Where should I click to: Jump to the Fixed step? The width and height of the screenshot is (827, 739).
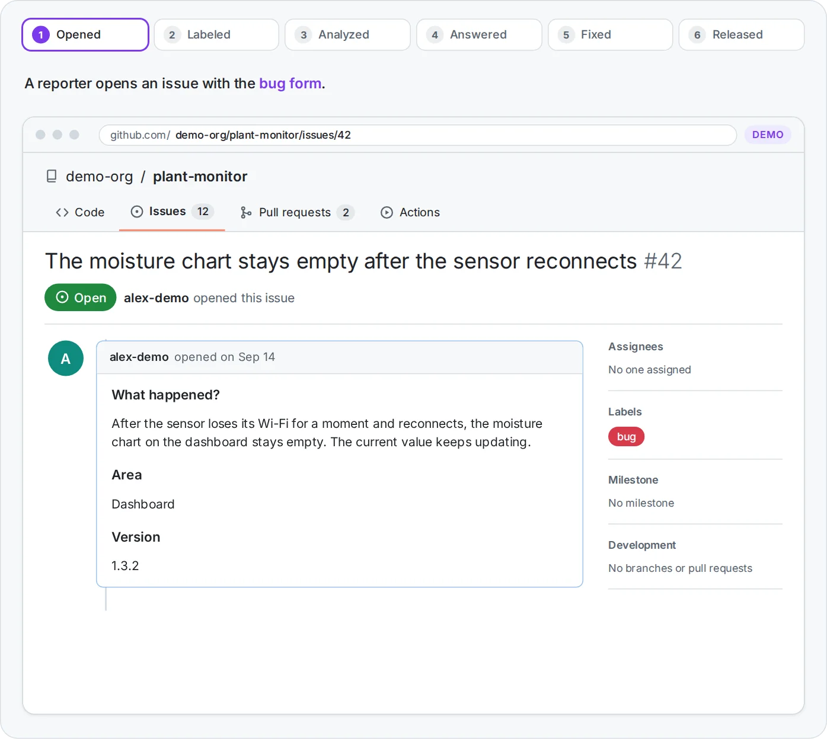point(611,34)
